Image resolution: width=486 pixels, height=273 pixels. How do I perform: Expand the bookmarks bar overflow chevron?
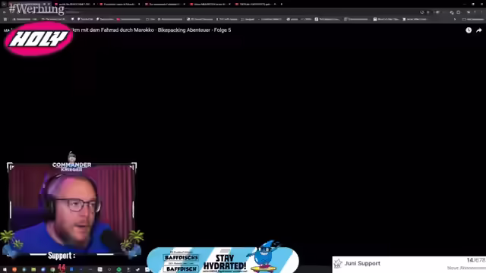(455, 19)
